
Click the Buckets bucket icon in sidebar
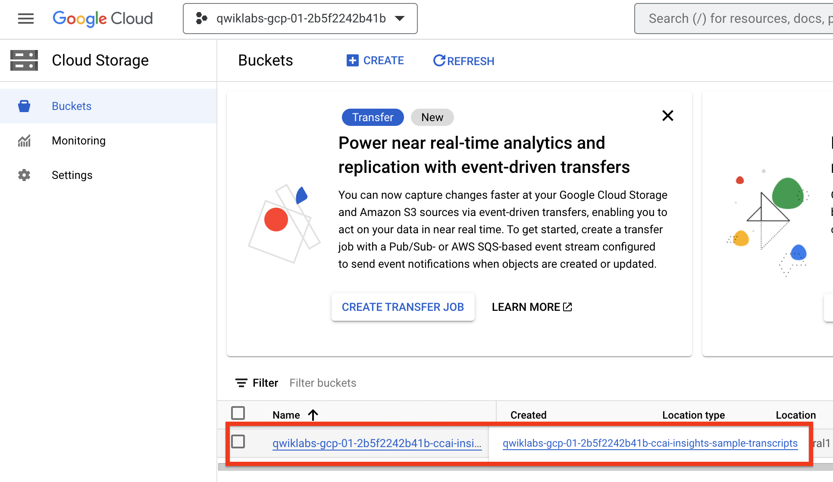click(x=24, y=106)
